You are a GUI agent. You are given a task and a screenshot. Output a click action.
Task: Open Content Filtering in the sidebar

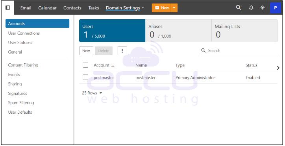click(23, 65)
